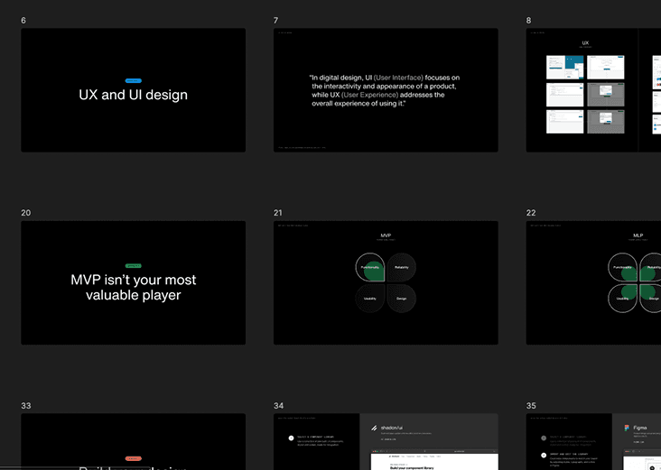The image size is (661, 470).
Task: Click the Functionality petal on the MLP slide
Action: click(623, 267)
